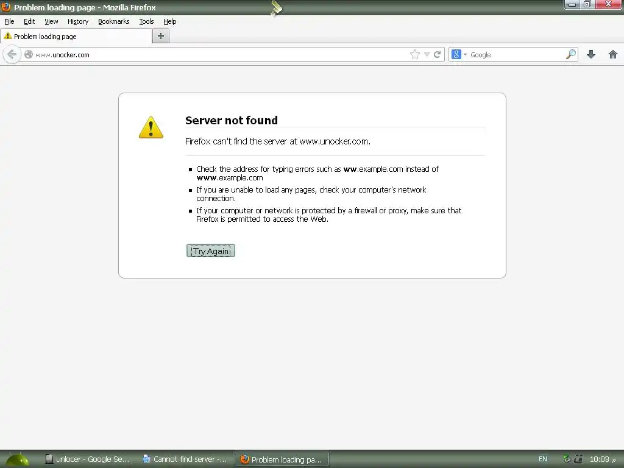Screen dimensions: 624x468
Task: Open the Google search engine selector
Action: 459,54
